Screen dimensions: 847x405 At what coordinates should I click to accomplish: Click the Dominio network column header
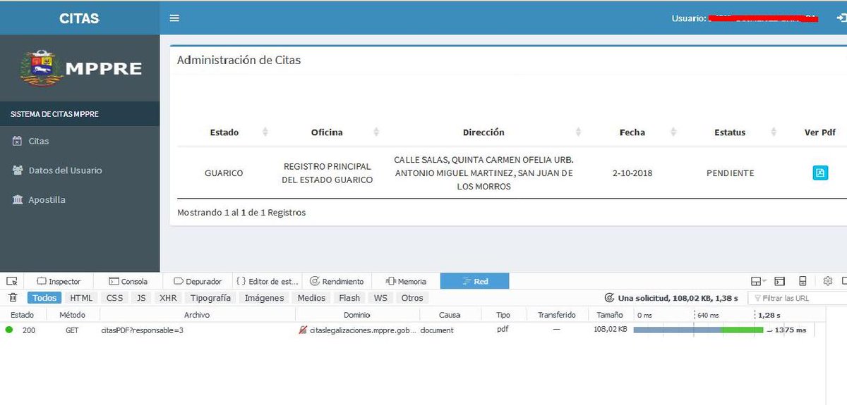tap(357, 315)
